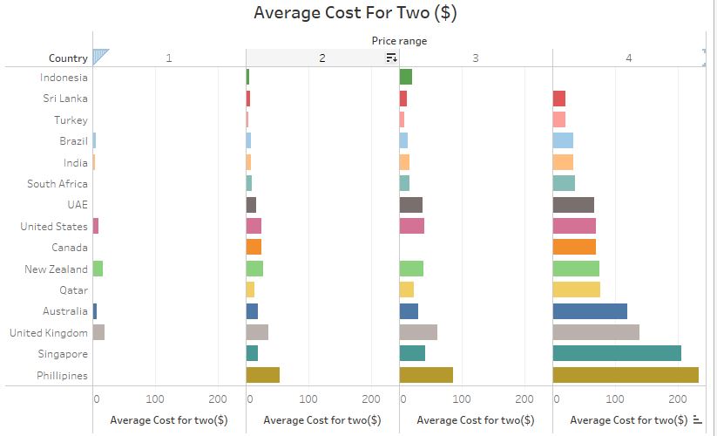Select the Qatar row label

point(74,290)
